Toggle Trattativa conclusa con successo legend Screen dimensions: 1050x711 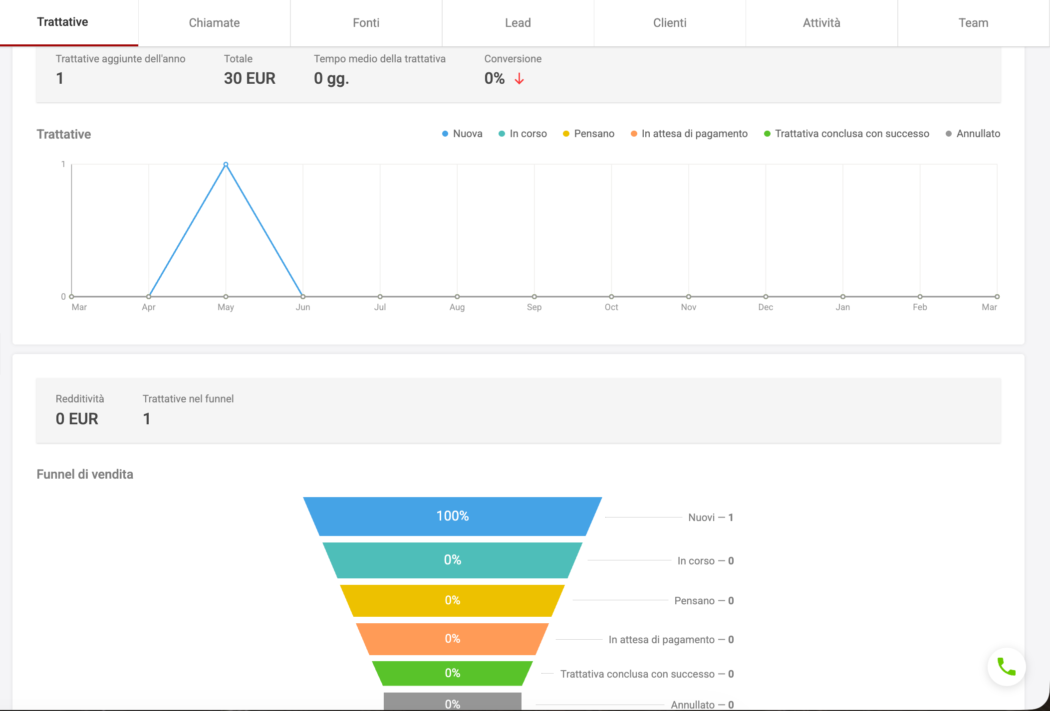[846, 134]
